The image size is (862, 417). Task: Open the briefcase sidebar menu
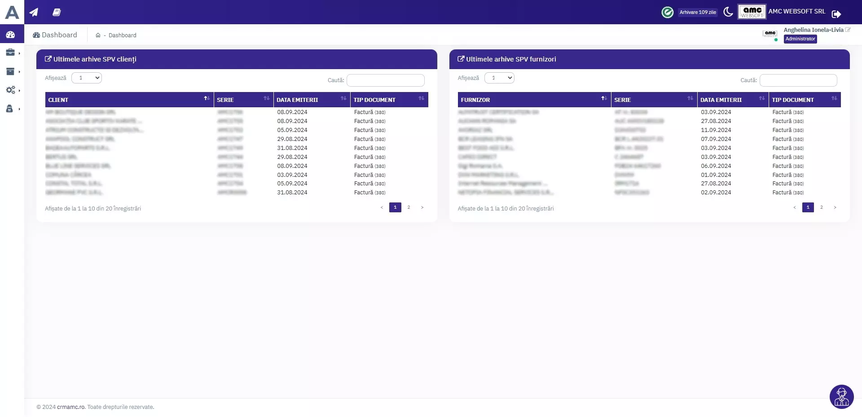click(10, 53)
